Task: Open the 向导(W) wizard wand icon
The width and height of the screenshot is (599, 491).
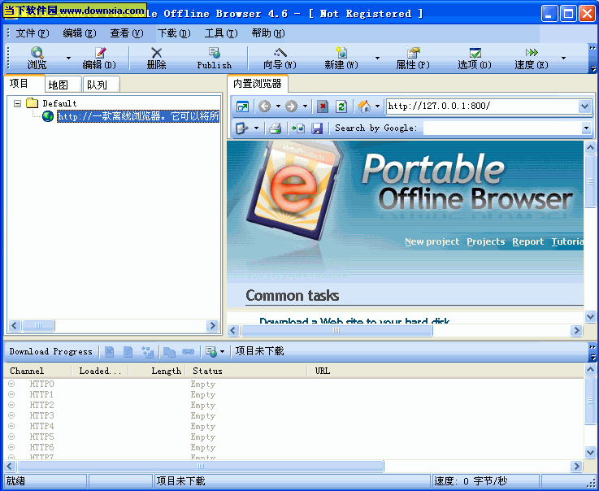Action: coord(280,52)
